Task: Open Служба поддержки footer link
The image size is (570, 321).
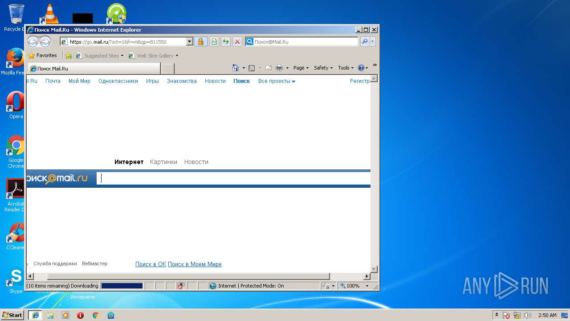Action: click(x=55, y=263)
